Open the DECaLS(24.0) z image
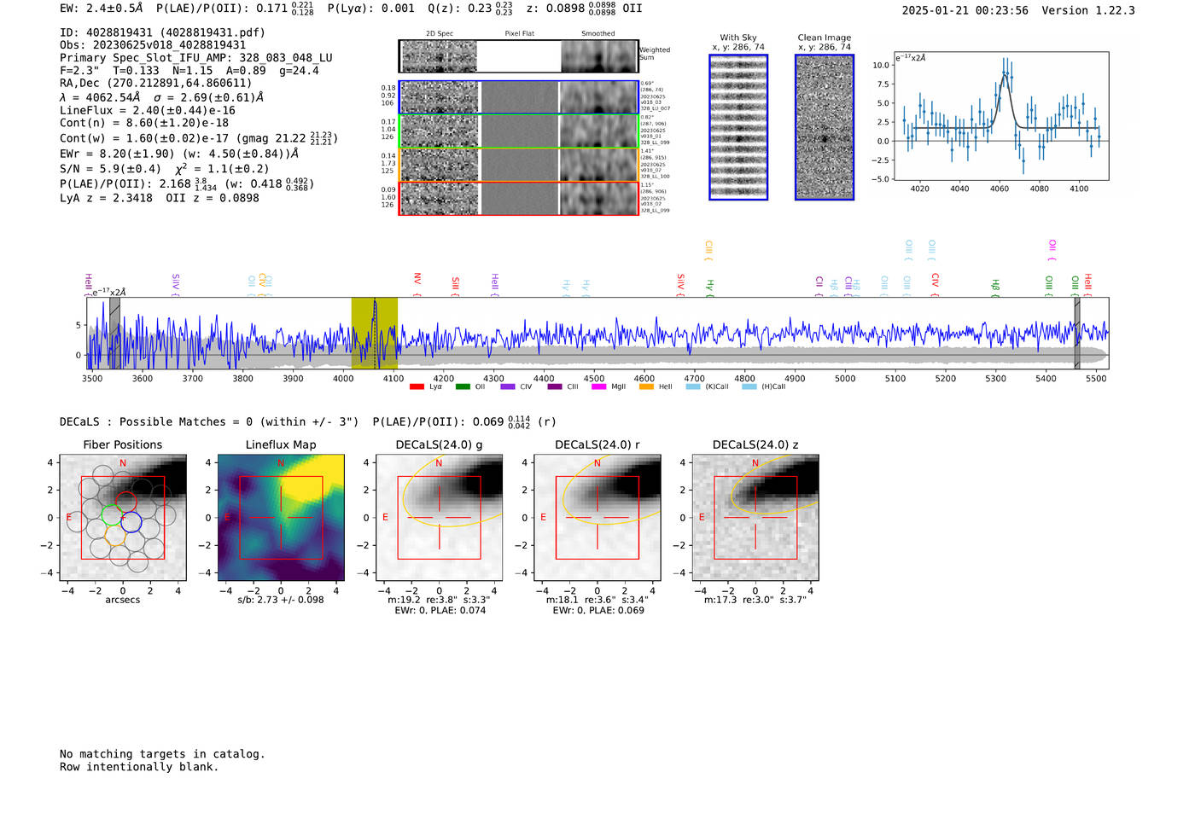The height and width of the screenshot is (813, 1195). (x=755, y=518)
